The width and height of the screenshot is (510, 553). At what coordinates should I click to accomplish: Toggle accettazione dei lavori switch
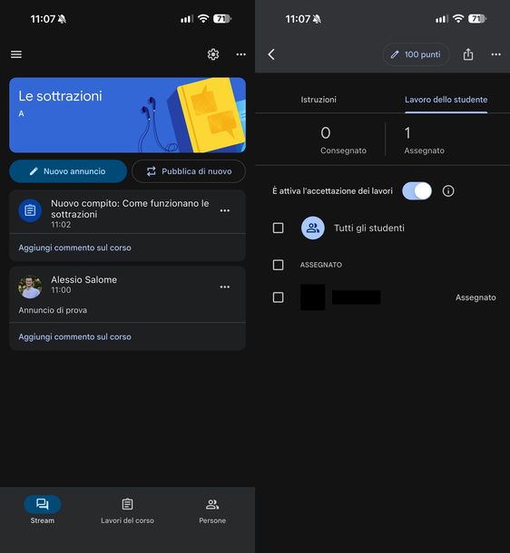[x=417, y=191]
